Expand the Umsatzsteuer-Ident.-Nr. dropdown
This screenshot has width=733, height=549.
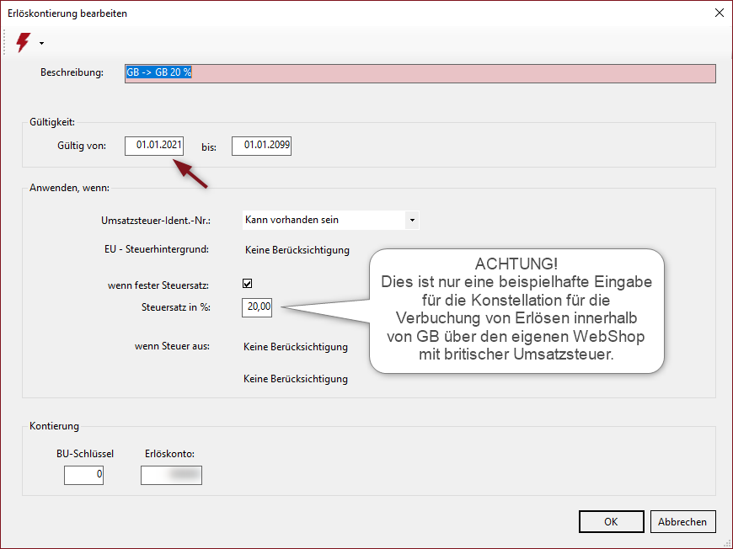click(411, 220)
